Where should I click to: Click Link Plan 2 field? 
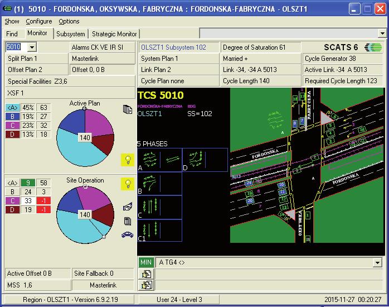179,70
